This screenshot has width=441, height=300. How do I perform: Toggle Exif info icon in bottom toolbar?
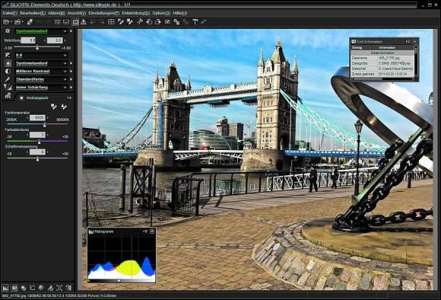(14, 288)
